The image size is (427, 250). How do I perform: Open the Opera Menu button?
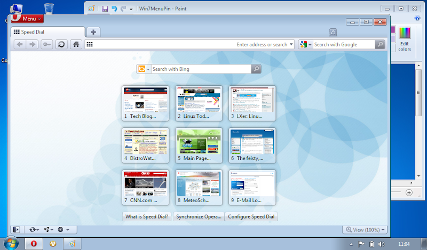pyautogui.click(x=28, y=19)
